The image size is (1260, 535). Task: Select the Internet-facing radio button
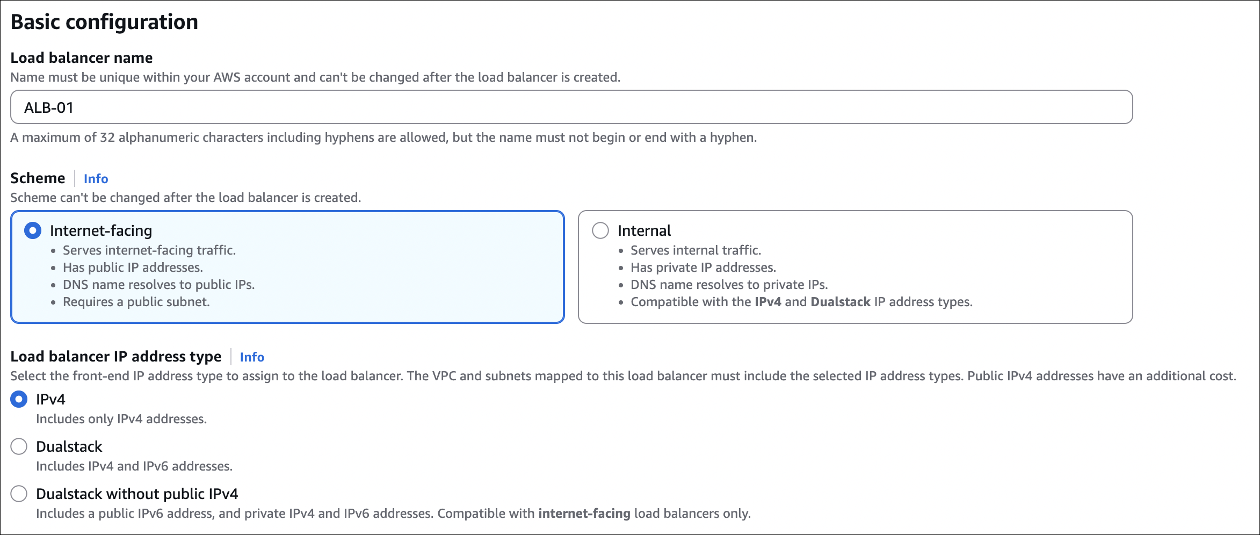click(x=33, y=231)
